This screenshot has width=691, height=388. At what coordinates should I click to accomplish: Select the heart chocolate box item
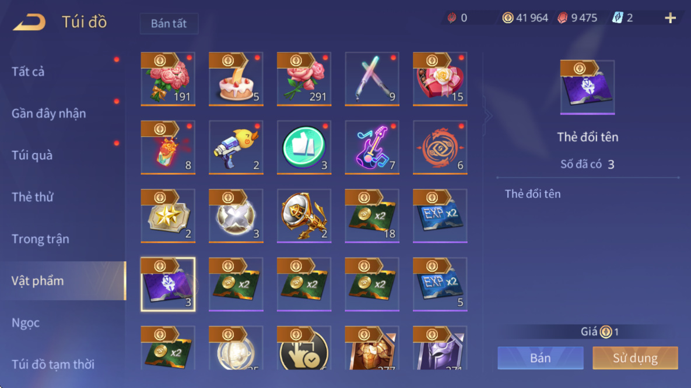440,79
